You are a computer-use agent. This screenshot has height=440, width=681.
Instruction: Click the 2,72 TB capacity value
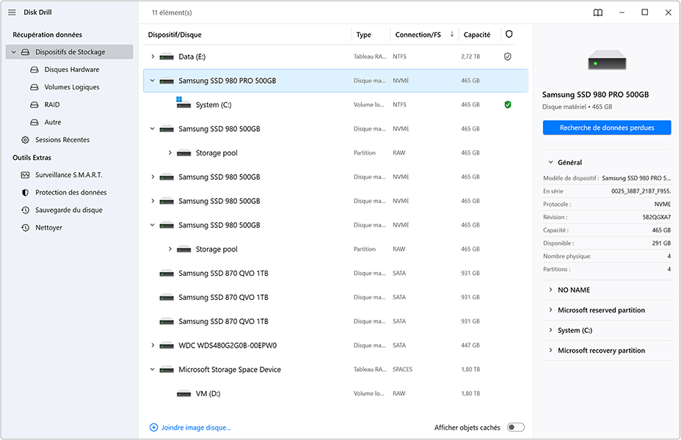click(x=470, y=56)
